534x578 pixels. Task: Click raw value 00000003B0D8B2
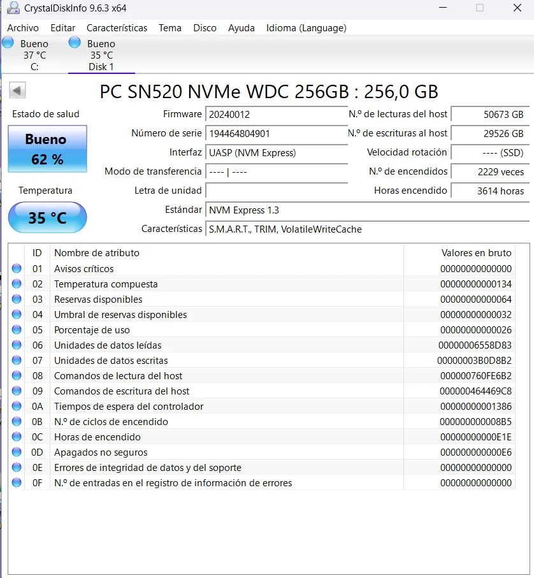(x=474, y=361)
